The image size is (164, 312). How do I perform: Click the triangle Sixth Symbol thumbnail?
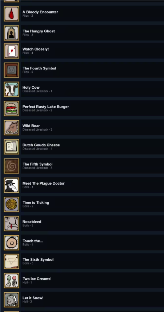tap(12, 261)
